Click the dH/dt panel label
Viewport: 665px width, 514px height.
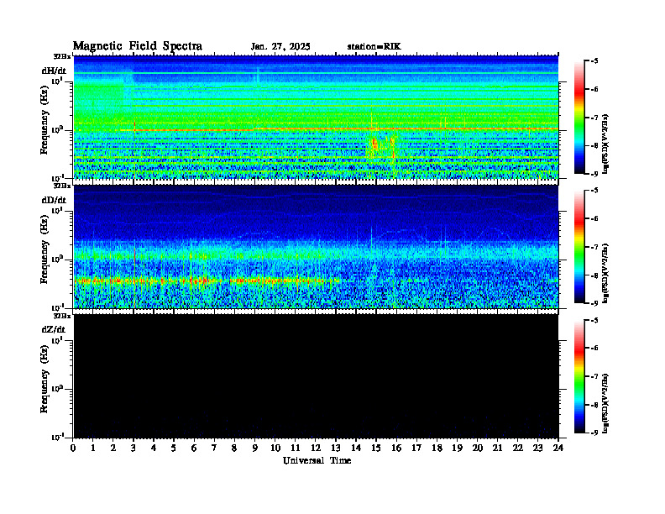(54, 71)
